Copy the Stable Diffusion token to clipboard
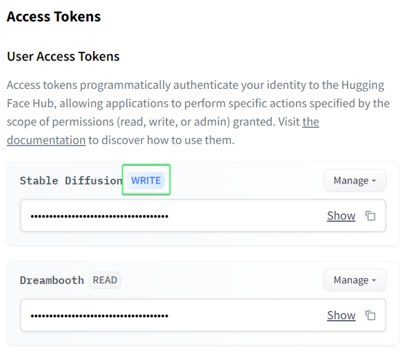This screenshot has width=409, height=357. point(370,216)
